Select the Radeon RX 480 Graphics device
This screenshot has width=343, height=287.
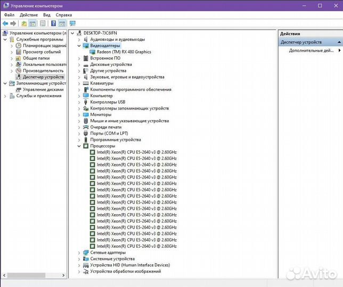pos(124,52)
